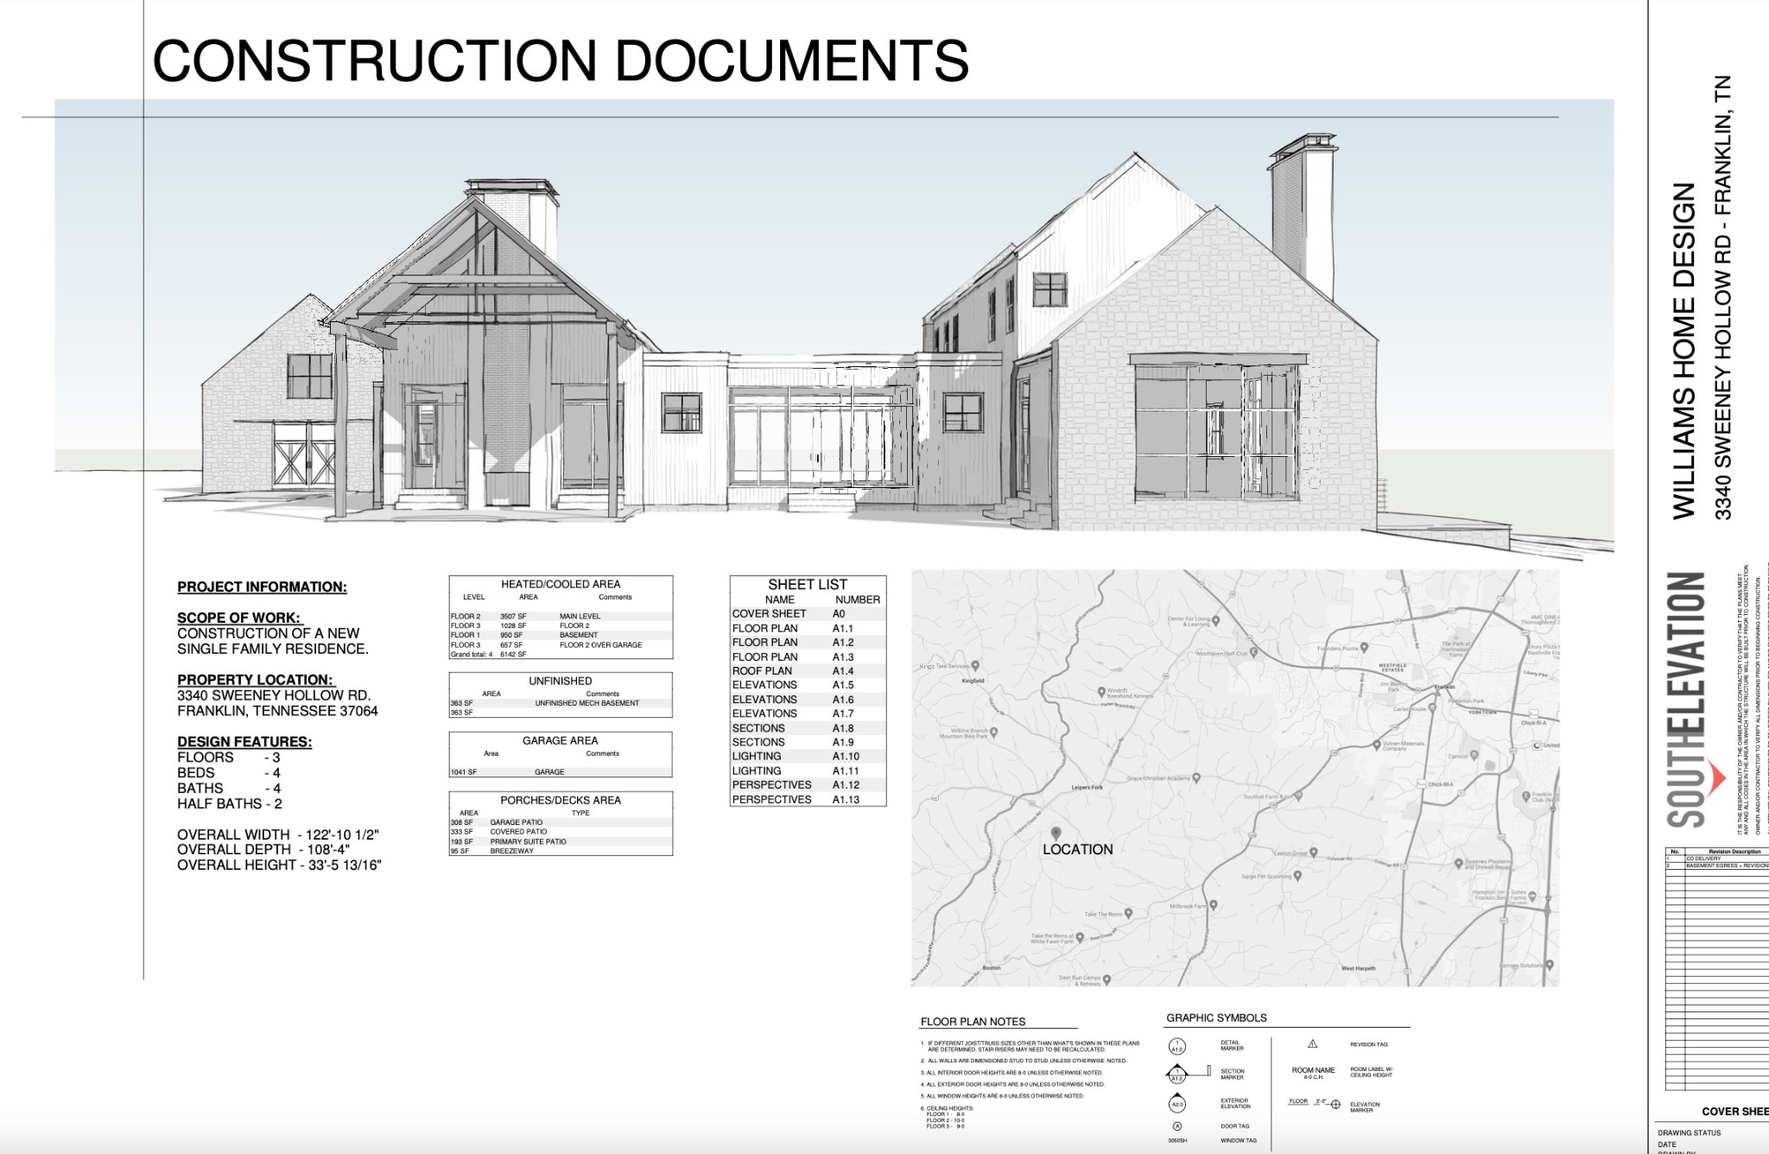Click the garage barn doors in rendering
Image resolution: width=1769 pixels, height=1154 pixels.
(302, 455)
